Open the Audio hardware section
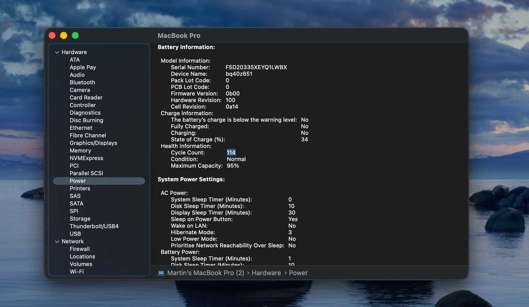The image size is (529, 307). pos(77,75)
